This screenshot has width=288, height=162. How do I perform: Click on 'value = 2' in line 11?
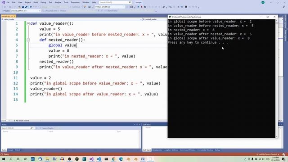click(x=40, y=78)
